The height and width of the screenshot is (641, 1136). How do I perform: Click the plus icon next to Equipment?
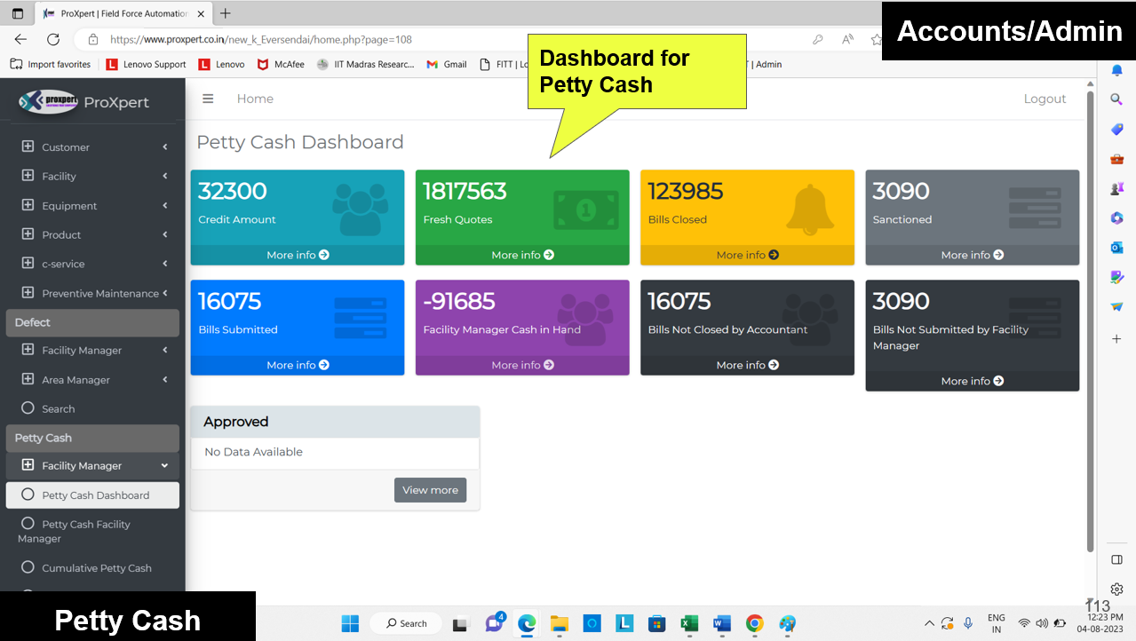point(28,205)
